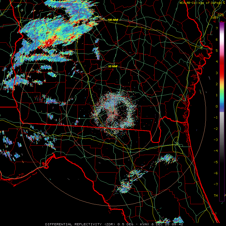226x226 pixels.
Task: Click the "-1" value on the color scale
Action: pos(216,118)
